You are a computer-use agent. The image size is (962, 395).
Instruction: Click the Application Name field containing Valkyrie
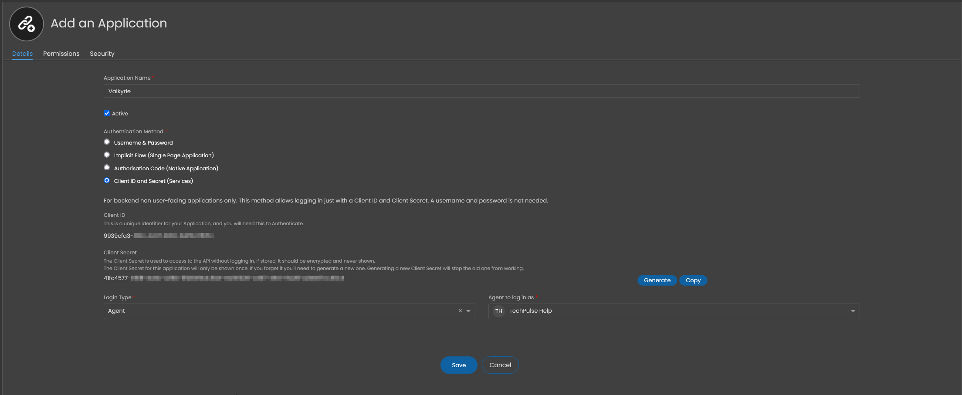pyautogui.click(x=481, y=91)
